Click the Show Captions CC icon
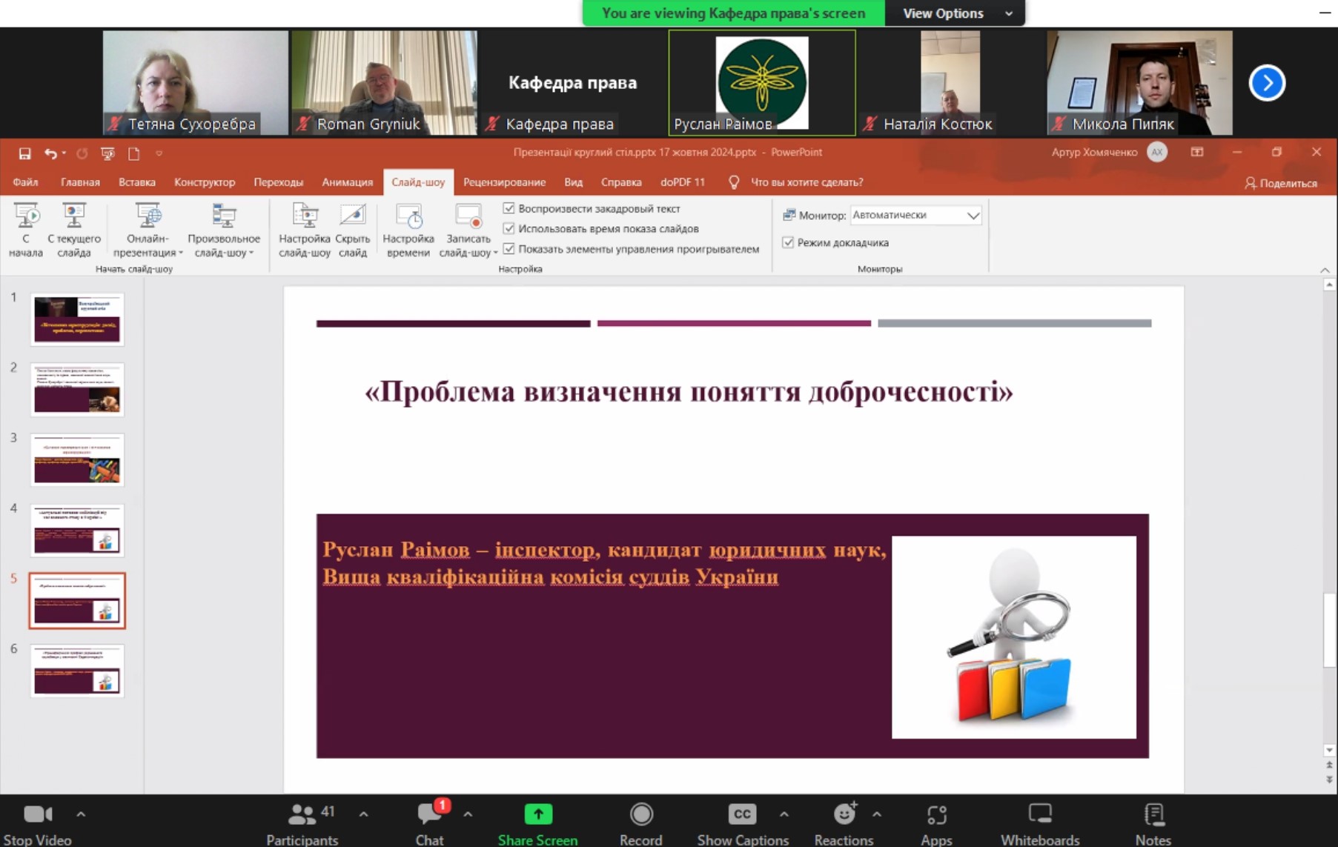This screenshot has height=847, width=1338. pyautogui.click(x=741, y=814)
